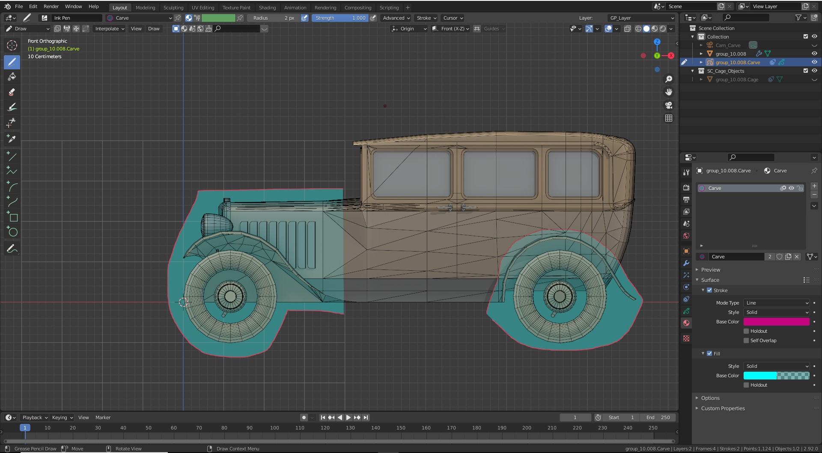Switch to Scripting workspace tab
822x453 pixels.
[x=389, y=7]
